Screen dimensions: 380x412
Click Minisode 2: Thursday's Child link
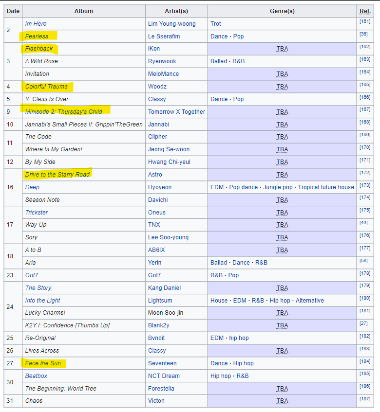64,112
